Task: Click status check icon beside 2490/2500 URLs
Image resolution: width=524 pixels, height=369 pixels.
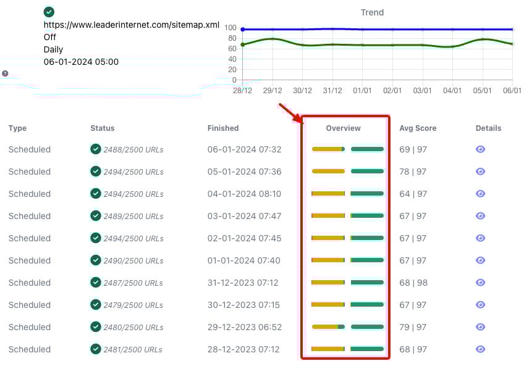Action: coord(96,260)
